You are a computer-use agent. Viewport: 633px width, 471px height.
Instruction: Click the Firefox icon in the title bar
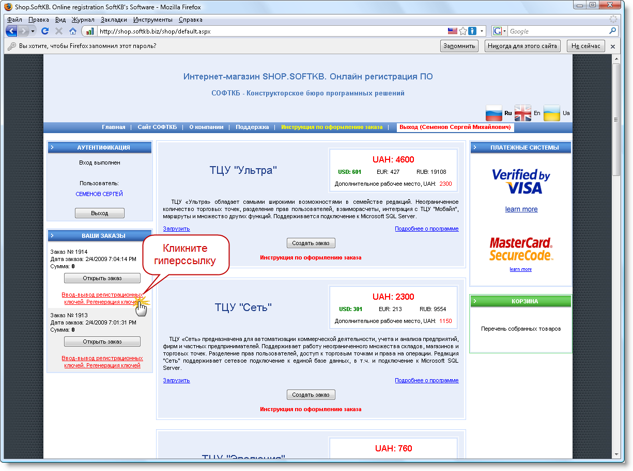click(8, 7)
